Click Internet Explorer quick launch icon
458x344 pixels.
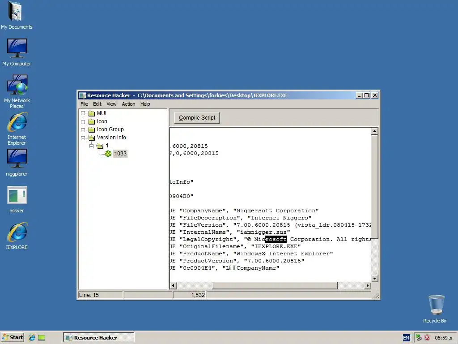[32, 338]
